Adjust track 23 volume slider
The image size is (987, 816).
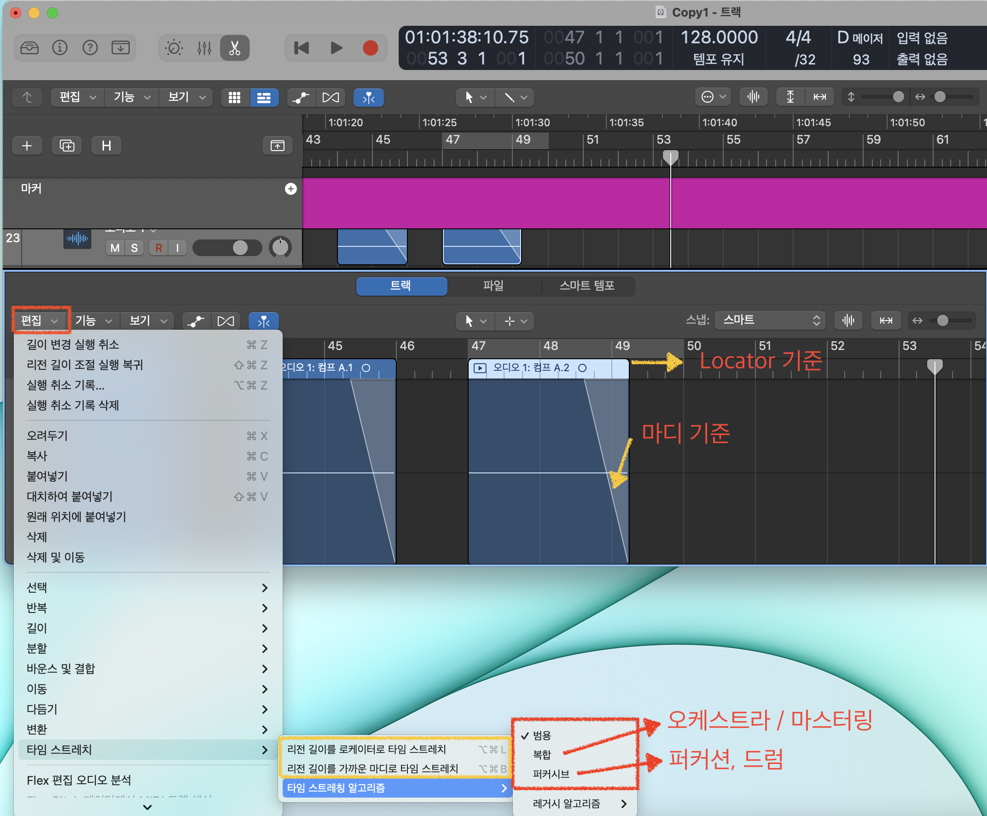coord(240,248)
